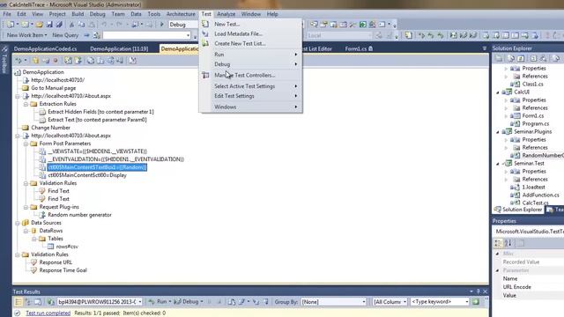The width and height of the screenshot is (564, 317).
Task: Select the Solution Explorer bottom tab
Action: click(x=518, y=210)
